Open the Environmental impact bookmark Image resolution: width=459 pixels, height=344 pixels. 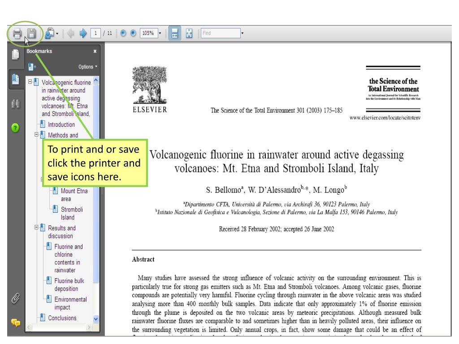tap(70, 303)
